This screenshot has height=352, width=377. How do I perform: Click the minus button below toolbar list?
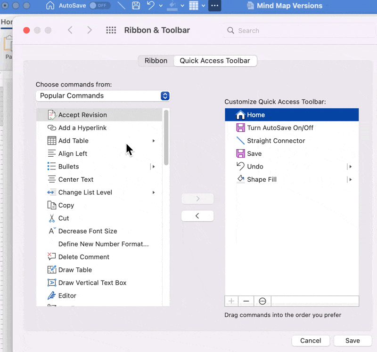(x=246, y=301)
